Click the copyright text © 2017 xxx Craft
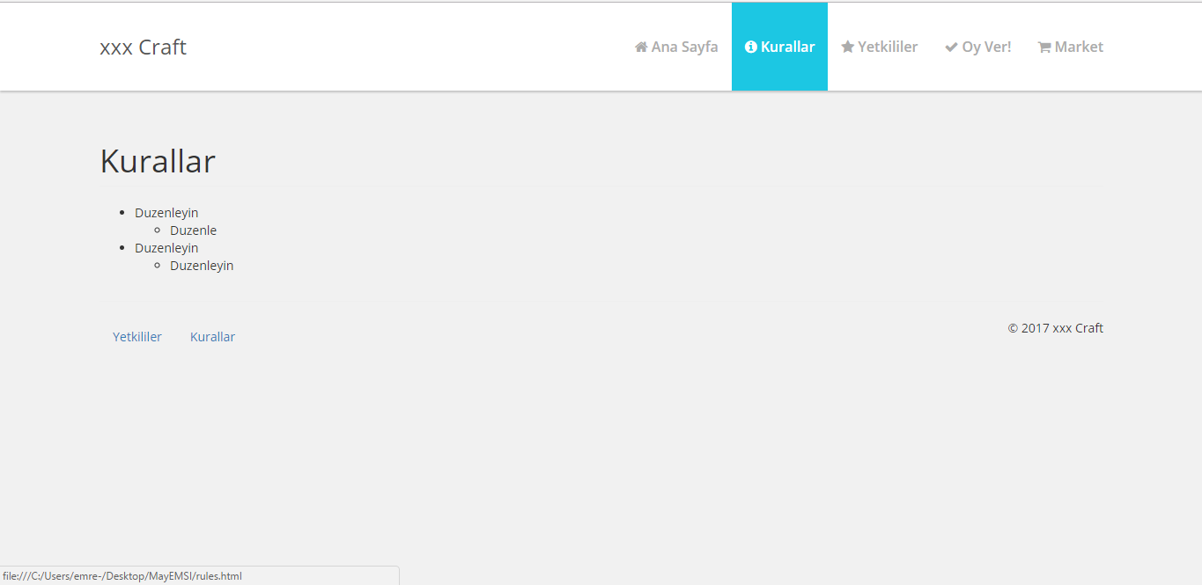Viewport: 1202px width, 585px height. coord(1055,328)
